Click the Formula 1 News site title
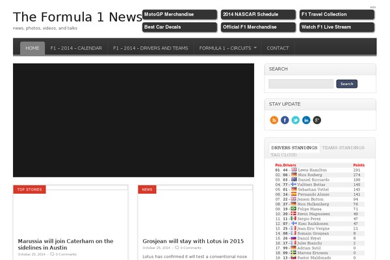The image size is (390, 260). [77, 17]
